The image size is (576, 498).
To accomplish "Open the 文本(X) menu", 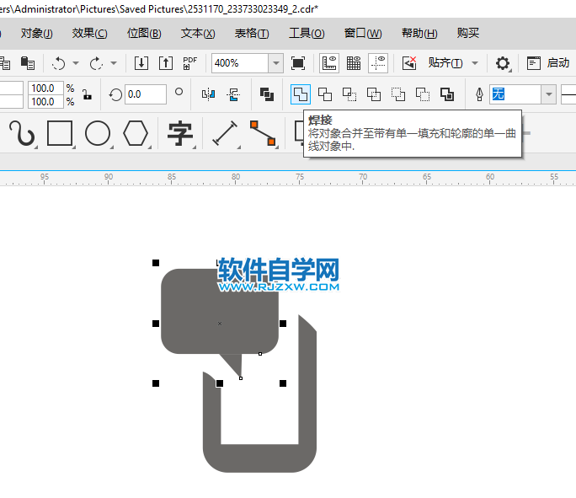I will [198, 34].
